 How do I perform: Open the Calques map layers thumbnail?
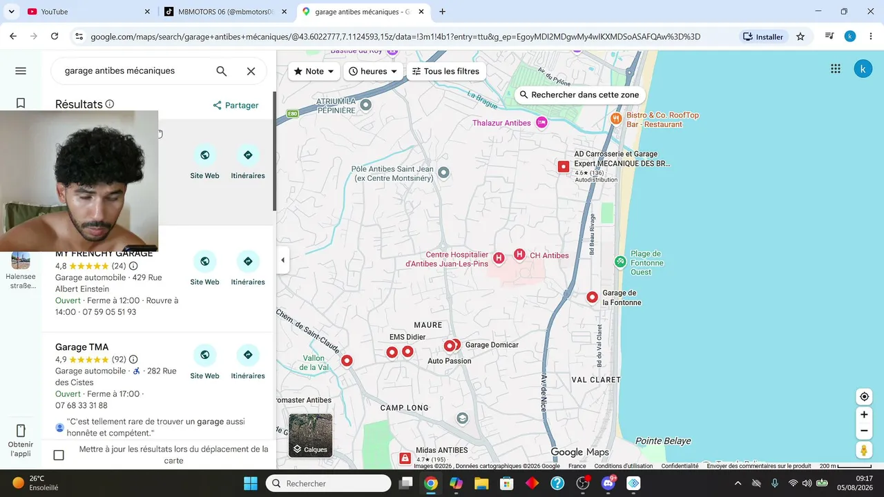[x=311, y=436]
